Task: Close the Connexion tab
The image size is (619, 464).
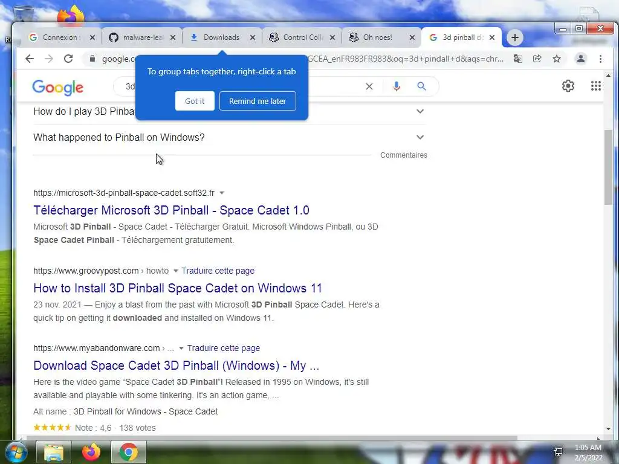Action: tap(92, 37)
